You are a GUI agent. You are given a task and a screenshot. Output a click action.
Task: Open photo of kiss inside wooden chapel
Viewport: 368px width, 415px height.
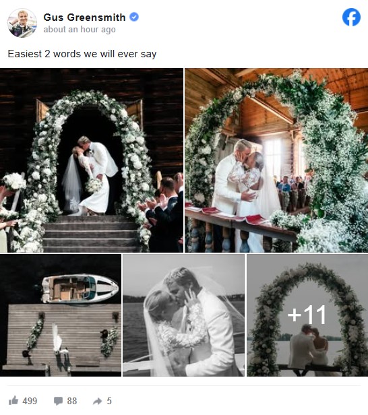[x=276, y=160]
